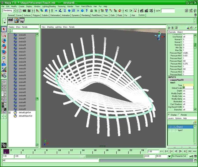The image size is (198, 167).
Task: Click the Channels menu in Channel Box
Action: click(172, 32)
